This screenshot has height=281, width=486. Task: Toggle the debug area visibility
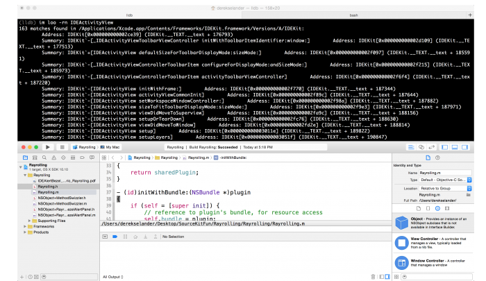[455, 147]
